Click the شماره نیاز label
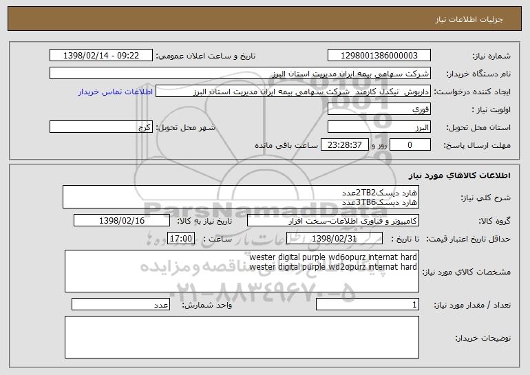This screenshot has width=530, height=375. (491, 56)
